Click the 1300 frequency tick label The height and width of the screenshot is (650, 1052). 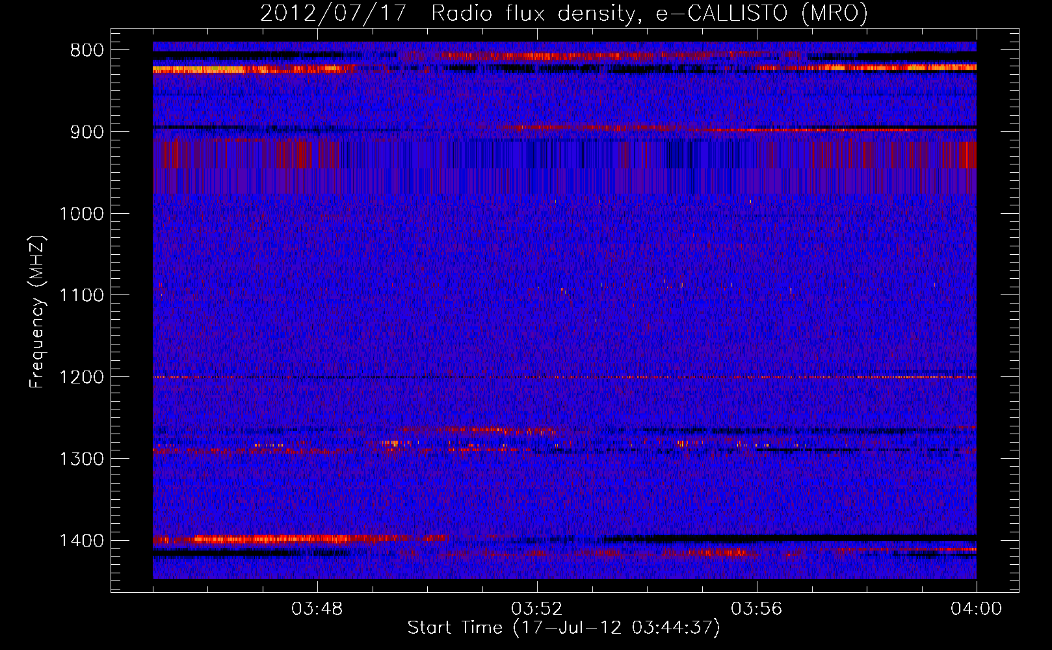81,459
